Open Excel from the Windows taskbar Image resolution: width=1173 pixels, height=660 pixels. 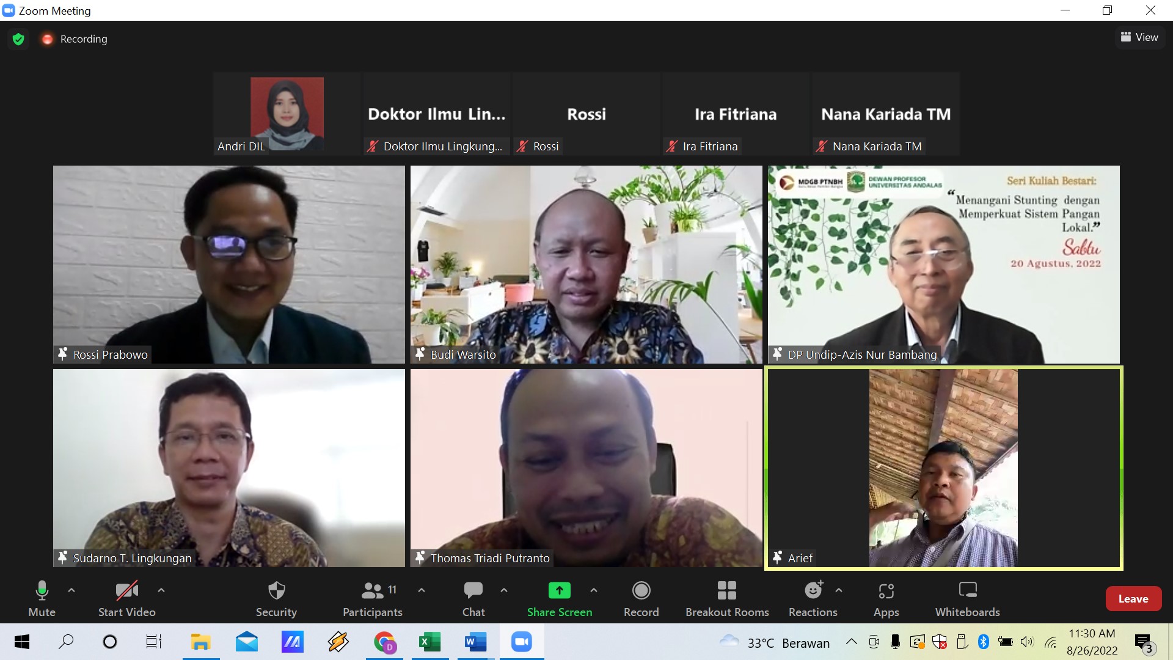(429, 642)
